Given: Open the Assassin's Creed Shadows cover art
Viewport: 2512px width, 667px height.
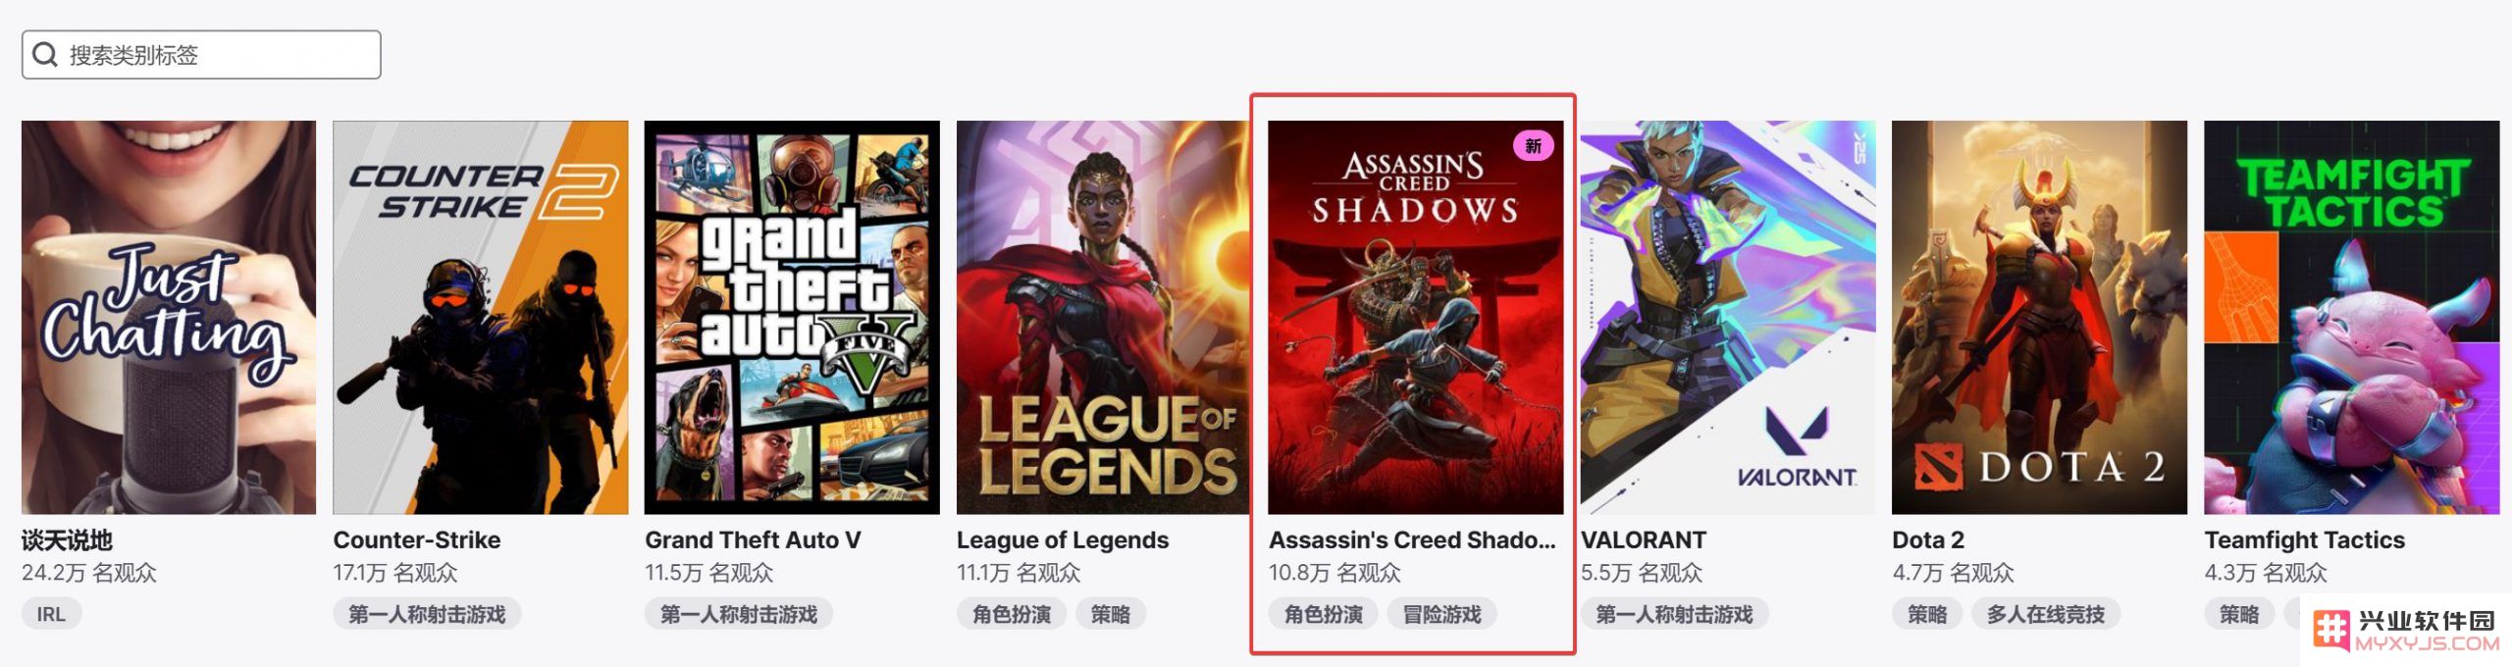Looking at the screenshot, I should (x=1416, y=317).
